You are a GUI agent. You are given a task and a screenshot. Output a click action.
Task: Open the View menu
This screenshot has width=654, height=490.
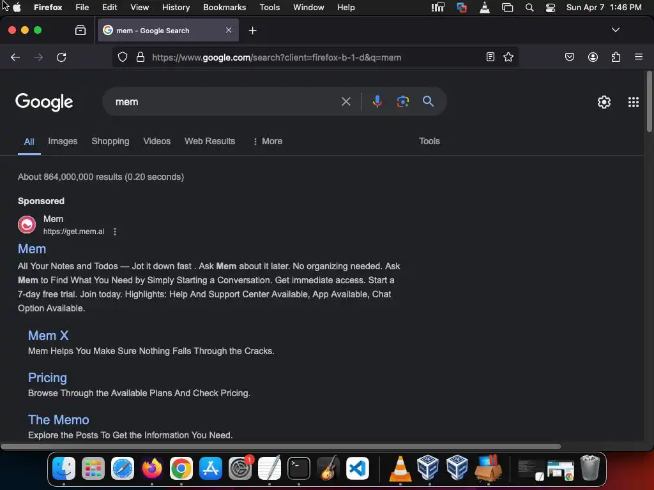[139, 7]
